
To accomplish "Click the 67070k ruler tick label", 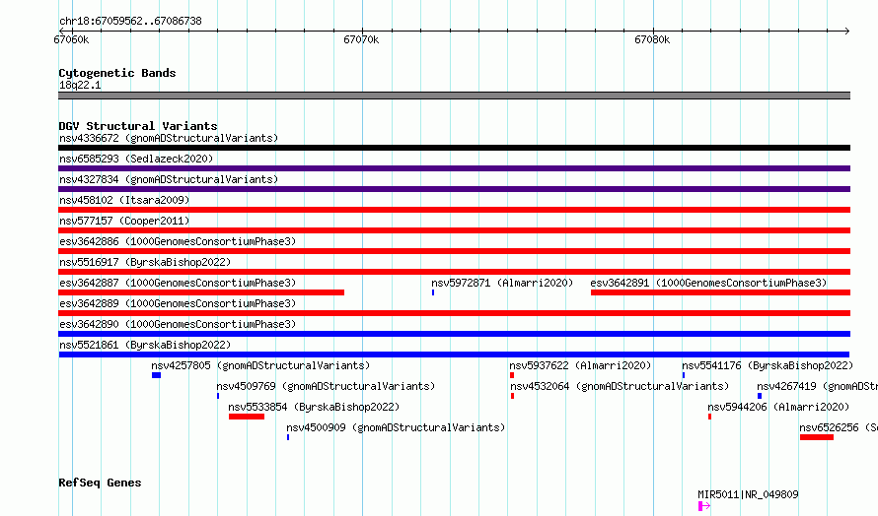I will point(361,39).
